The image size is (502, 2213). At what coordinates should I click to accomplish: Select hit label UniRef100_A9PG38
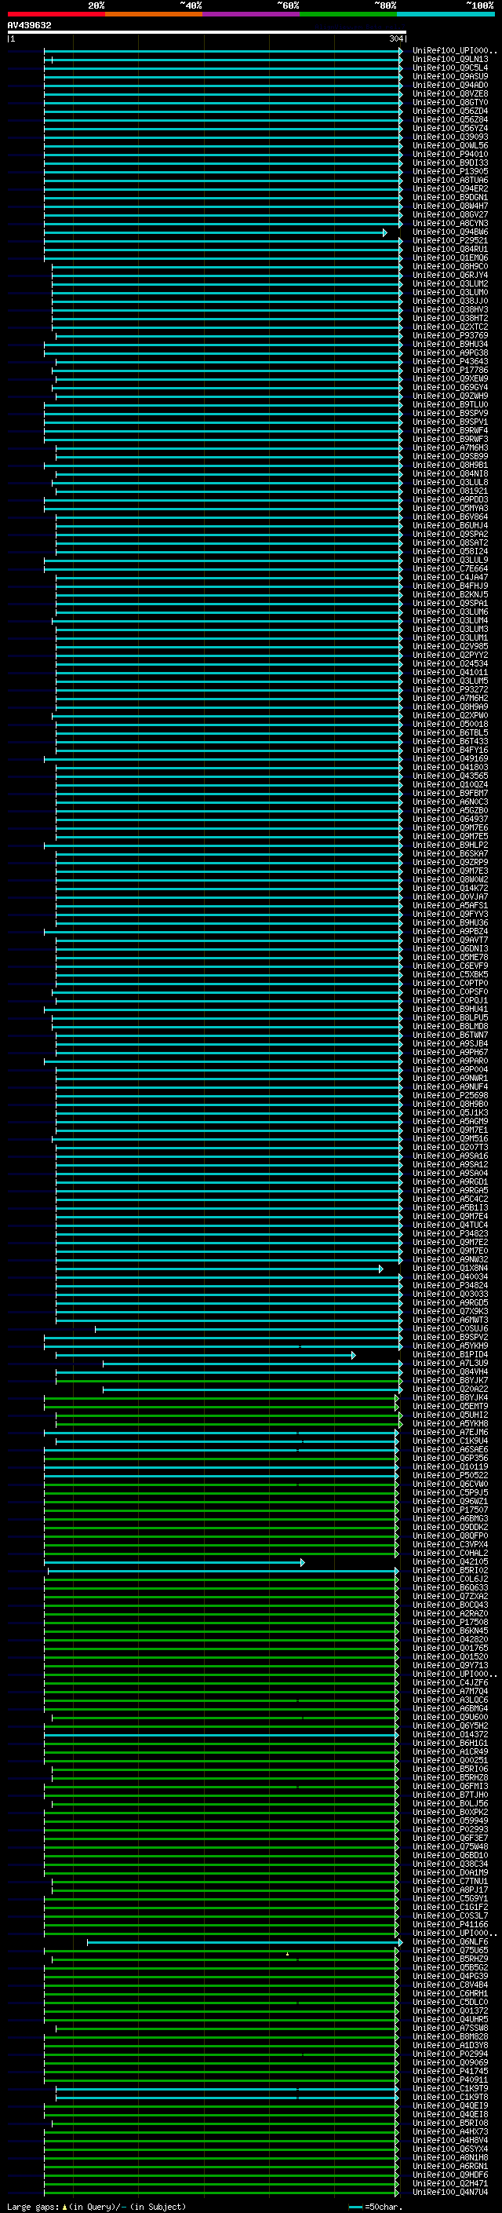tap(450, 353)
